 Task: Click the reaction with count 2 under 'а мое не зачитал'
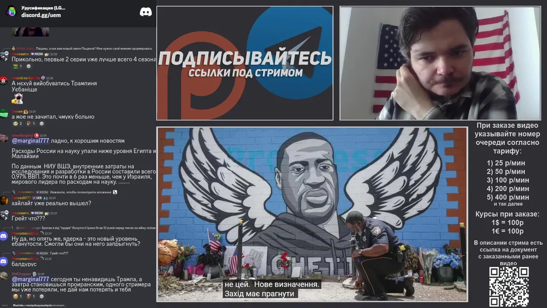[18, 124]
